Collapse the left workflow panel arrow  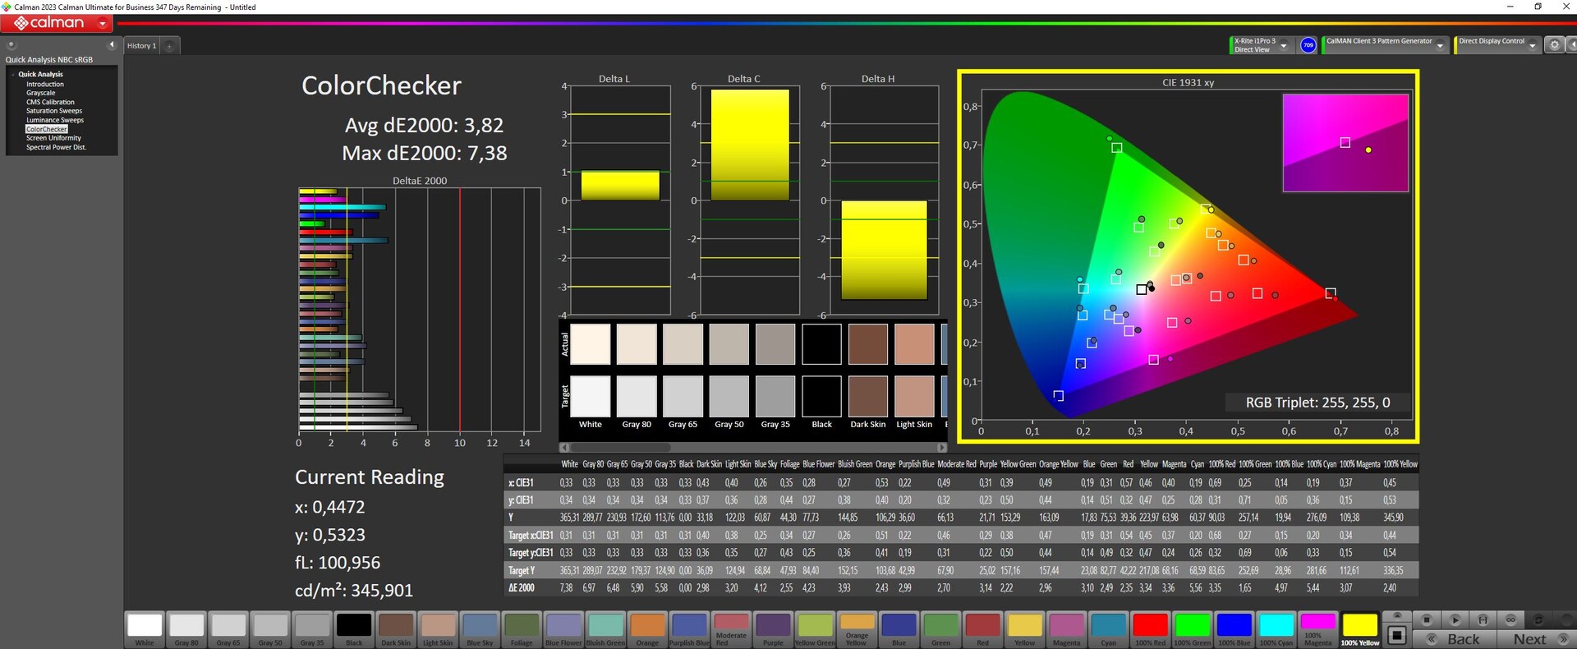point(112,45)
